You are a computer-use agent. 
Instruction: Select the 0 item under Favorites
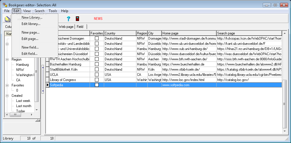point(17,90)
